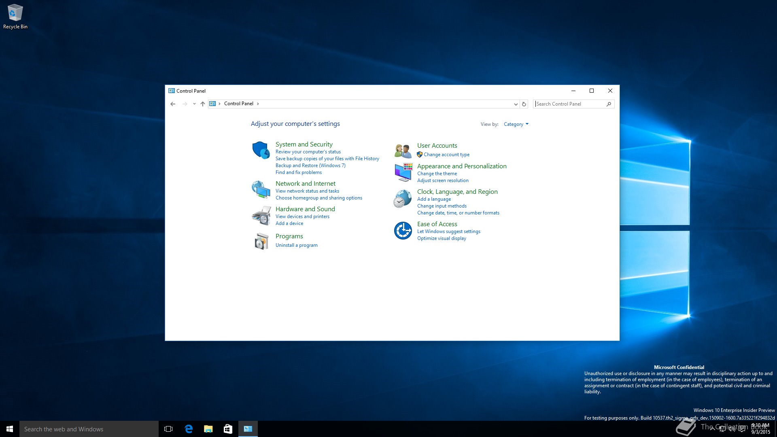
Task: Click Review your computer's status
Action: (x=308, y=152)
